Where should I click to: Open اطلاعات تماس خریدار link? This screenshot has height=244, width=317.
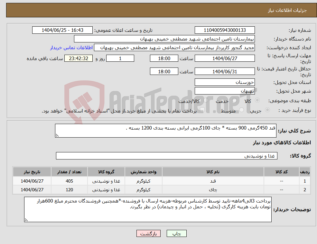click(71, 48)
